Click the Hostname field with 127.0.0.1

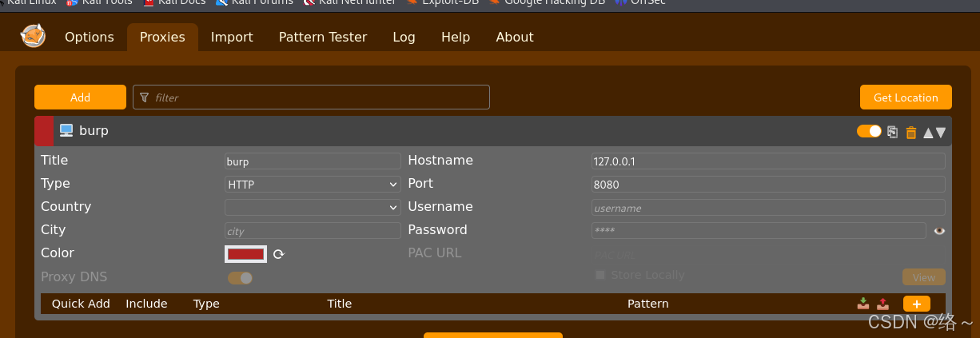pos(768,161)
